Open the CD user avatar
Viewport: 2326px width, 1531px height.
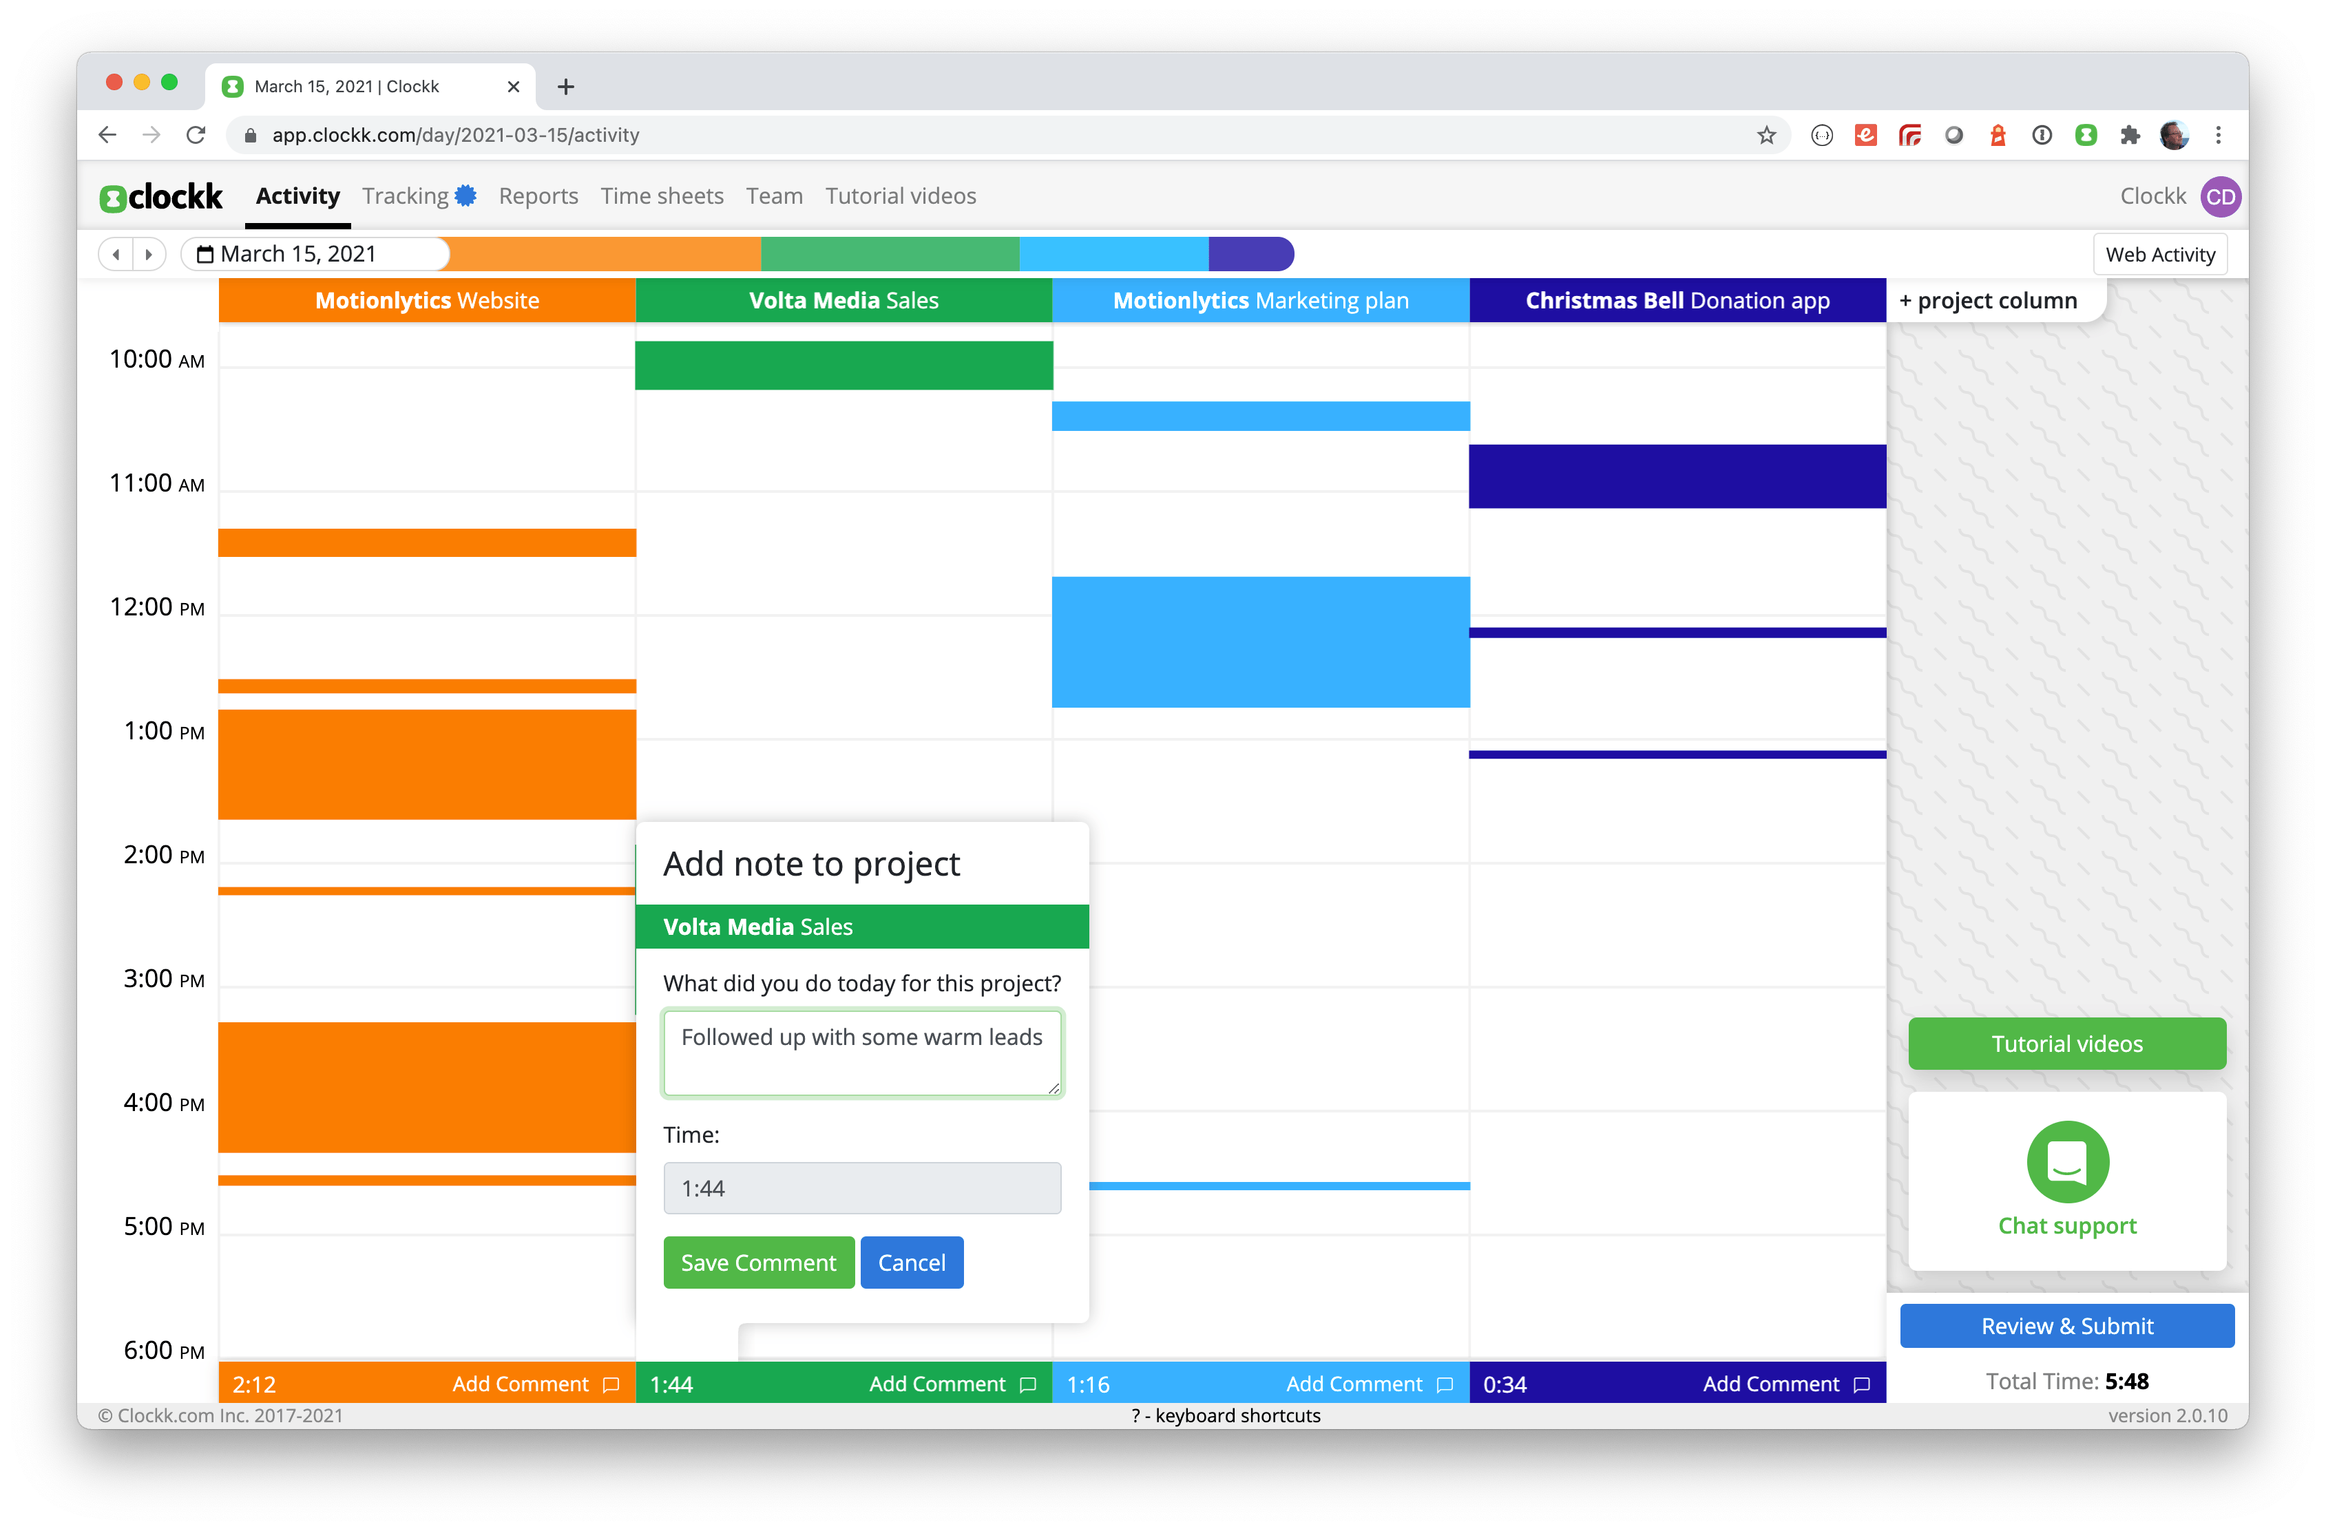(x=2219, y=196)
